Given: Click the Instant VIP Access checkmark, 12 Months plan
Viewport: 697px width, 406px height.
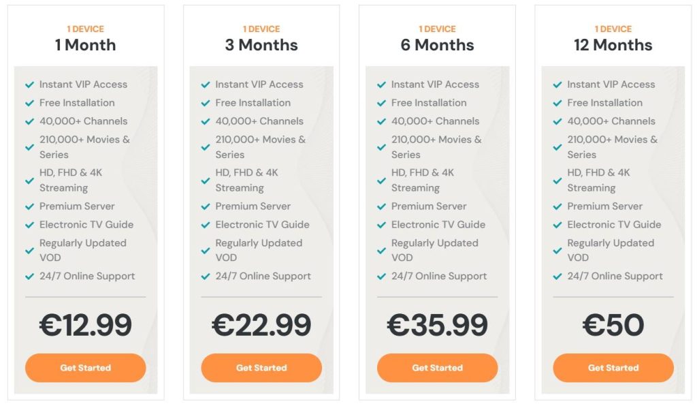Looking at the screenshot, I should tap(556, 84).
